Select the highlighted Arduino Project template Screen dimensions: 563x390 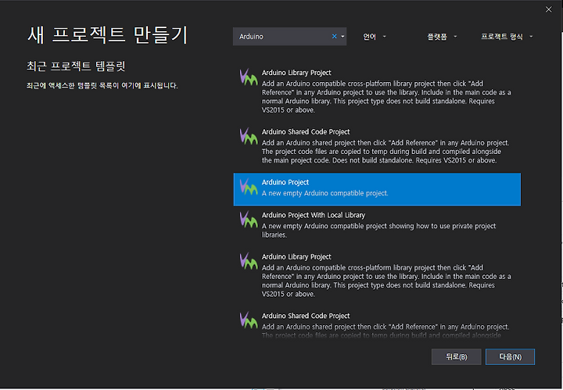pos(377,189)
